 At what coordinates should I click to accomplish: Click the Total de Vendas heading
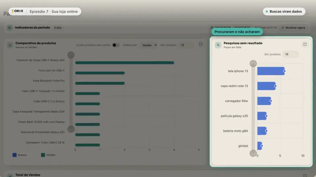[28, 175]
